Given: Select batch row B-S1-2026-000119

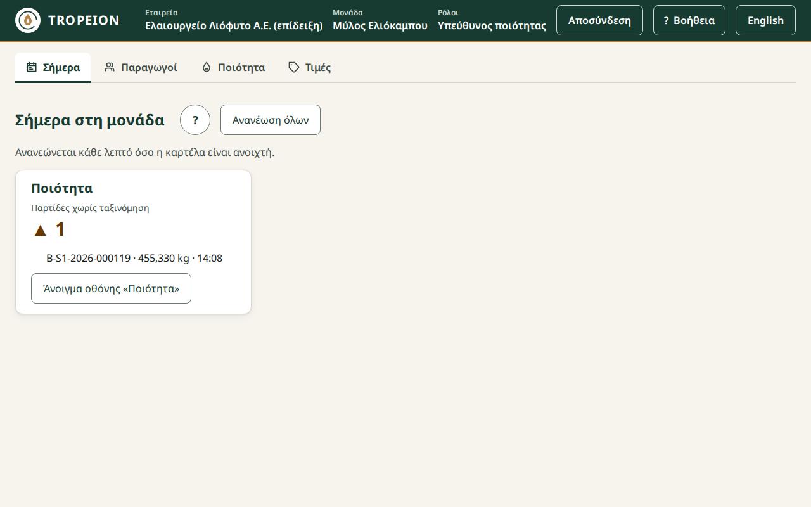Looking at the screenshot, I should click(x=134, y=258).
